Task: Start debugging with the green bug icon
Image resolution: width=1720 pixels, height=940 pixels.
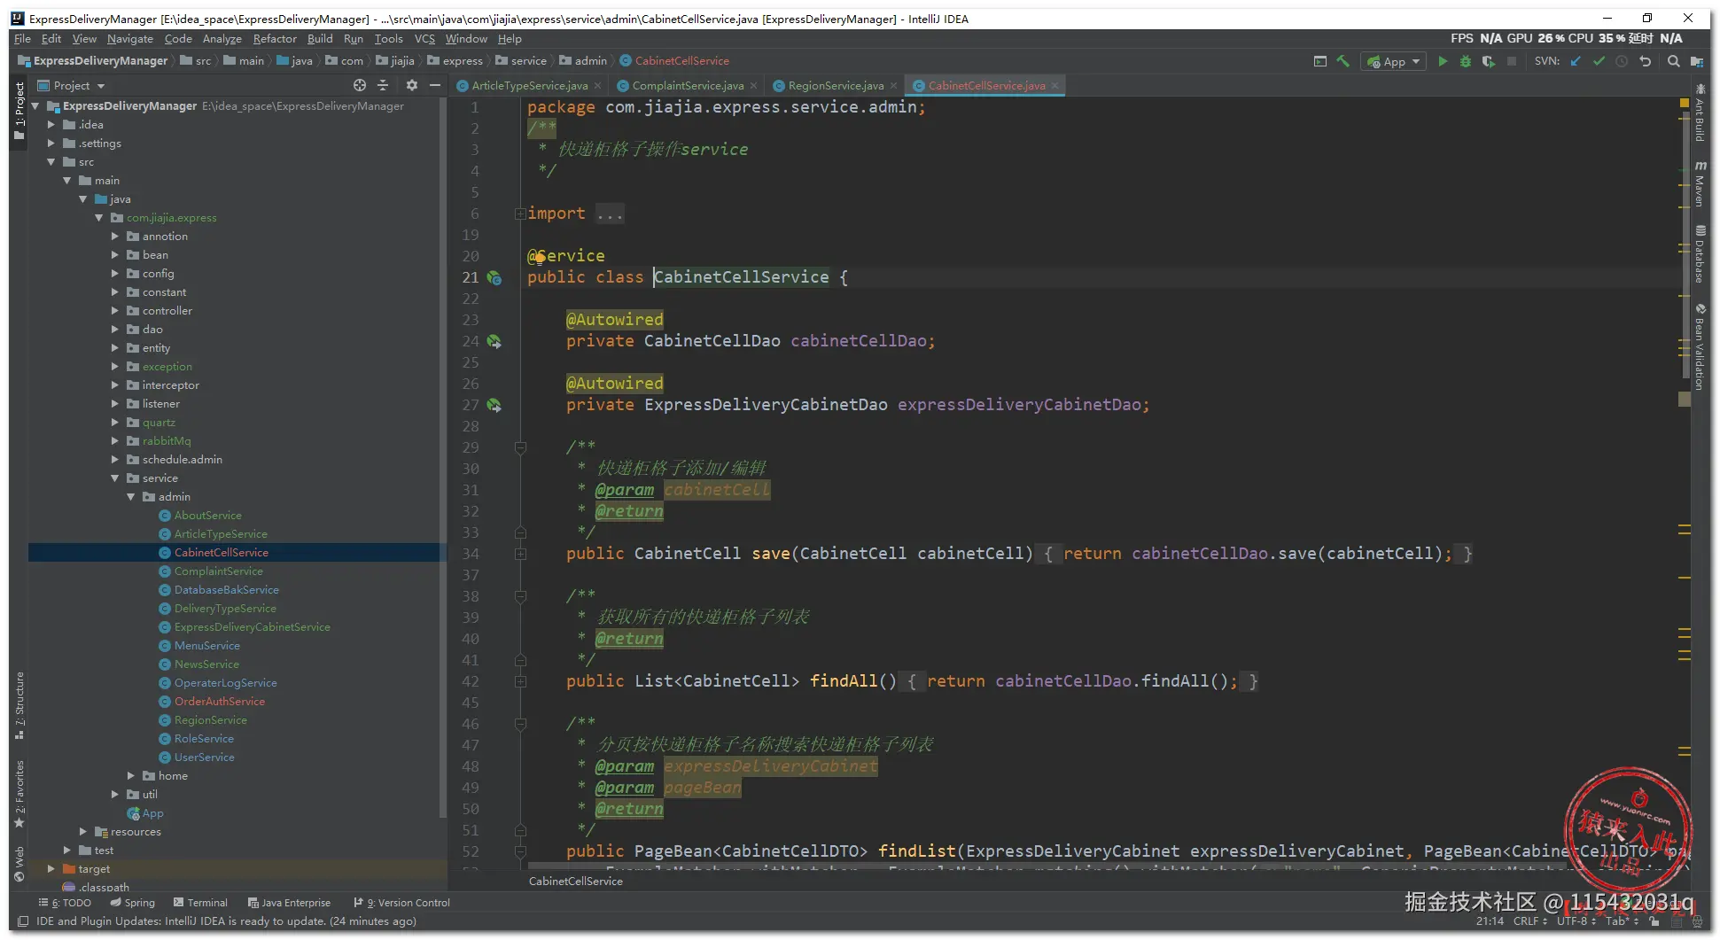Action: point(1466,61)
